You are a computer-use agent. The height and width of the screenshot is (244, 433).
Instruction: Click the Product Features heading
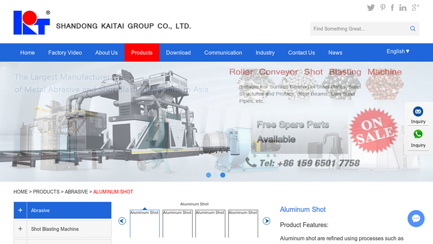[304, 225]
